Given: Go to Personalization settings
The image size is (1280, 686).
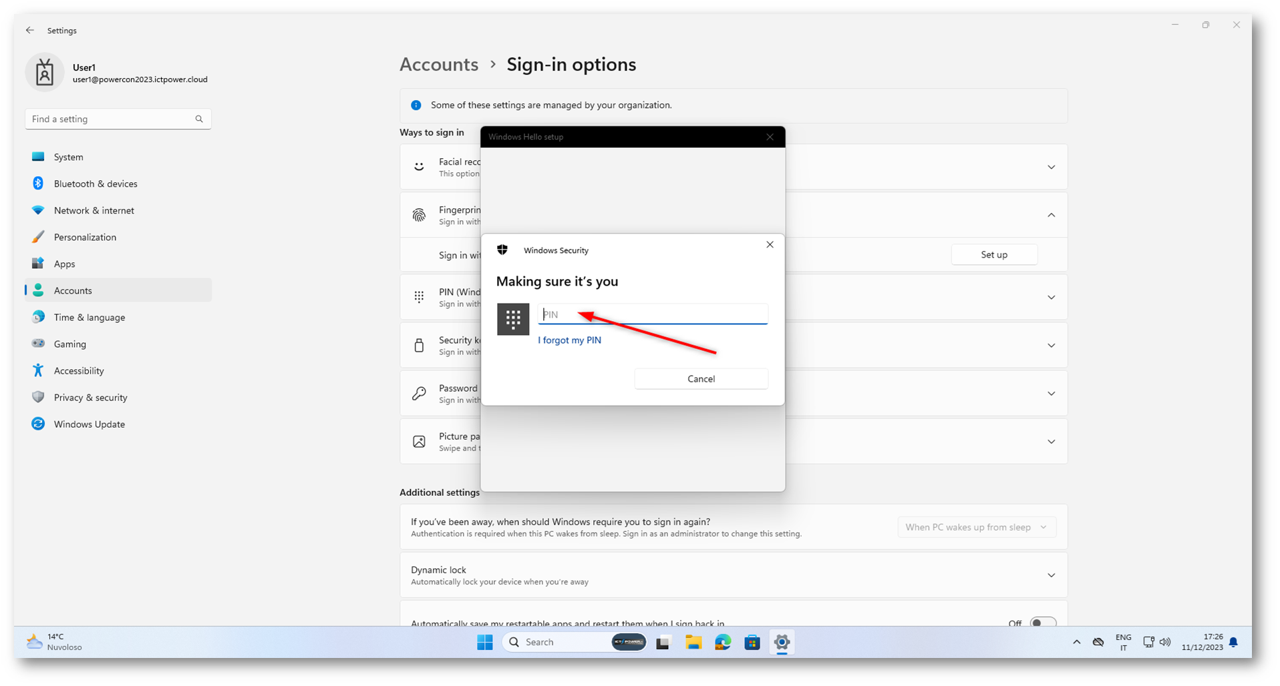Looking at the screenshot, I should [x=118, y=237].
